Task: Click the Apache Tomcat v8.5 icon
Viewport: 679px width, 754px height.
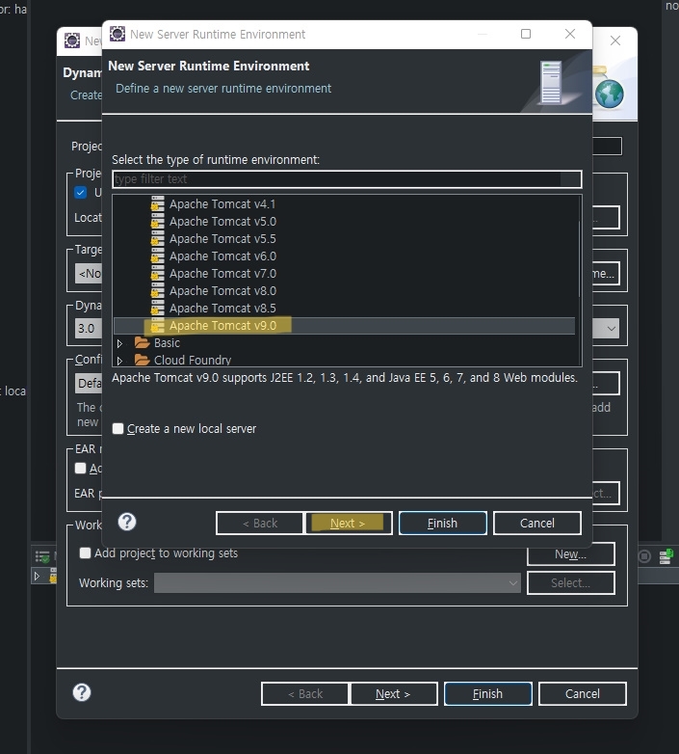Action: point(158,308)
